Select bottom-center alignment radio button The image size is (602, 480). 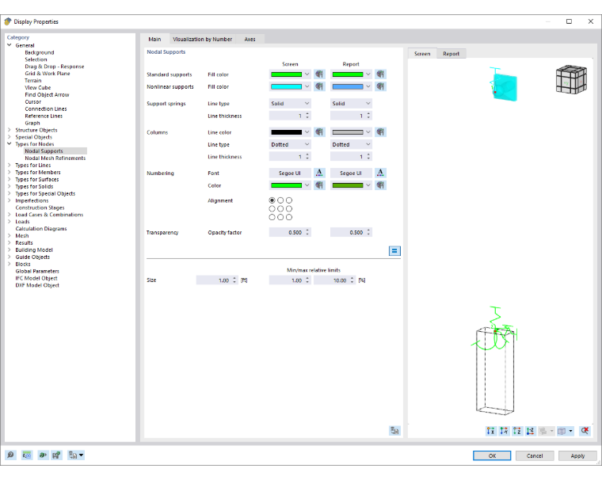(x=280, y=217)
